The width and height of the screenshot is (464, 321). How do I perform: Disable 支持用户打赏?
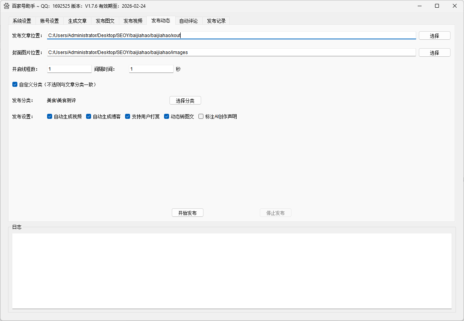128,116
